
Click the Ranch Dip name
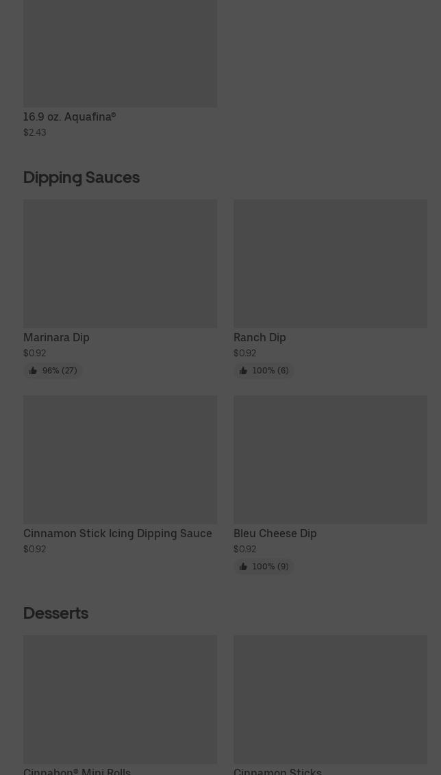(260, 338)
